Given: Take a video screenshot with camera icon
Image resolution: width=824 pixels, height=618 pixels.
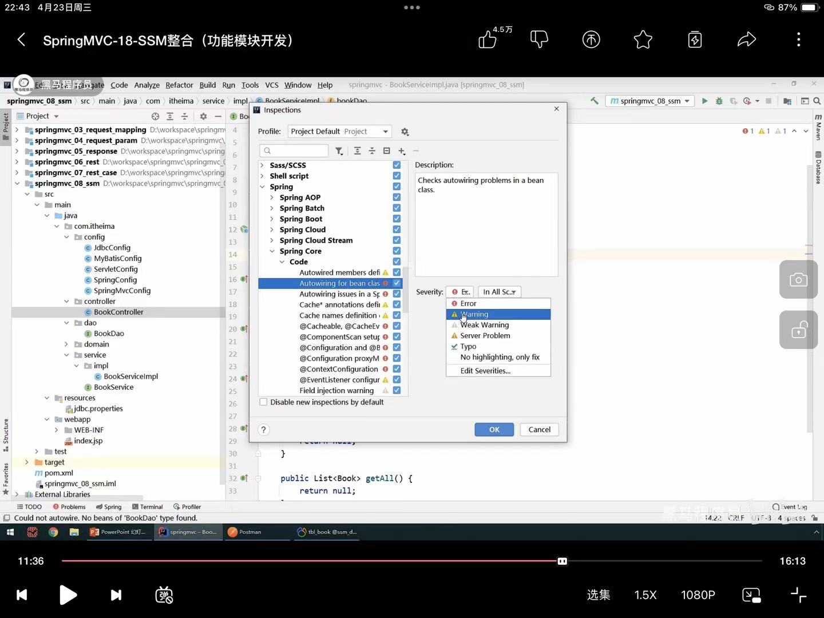Looking at the screenshot, I should 798,279.
